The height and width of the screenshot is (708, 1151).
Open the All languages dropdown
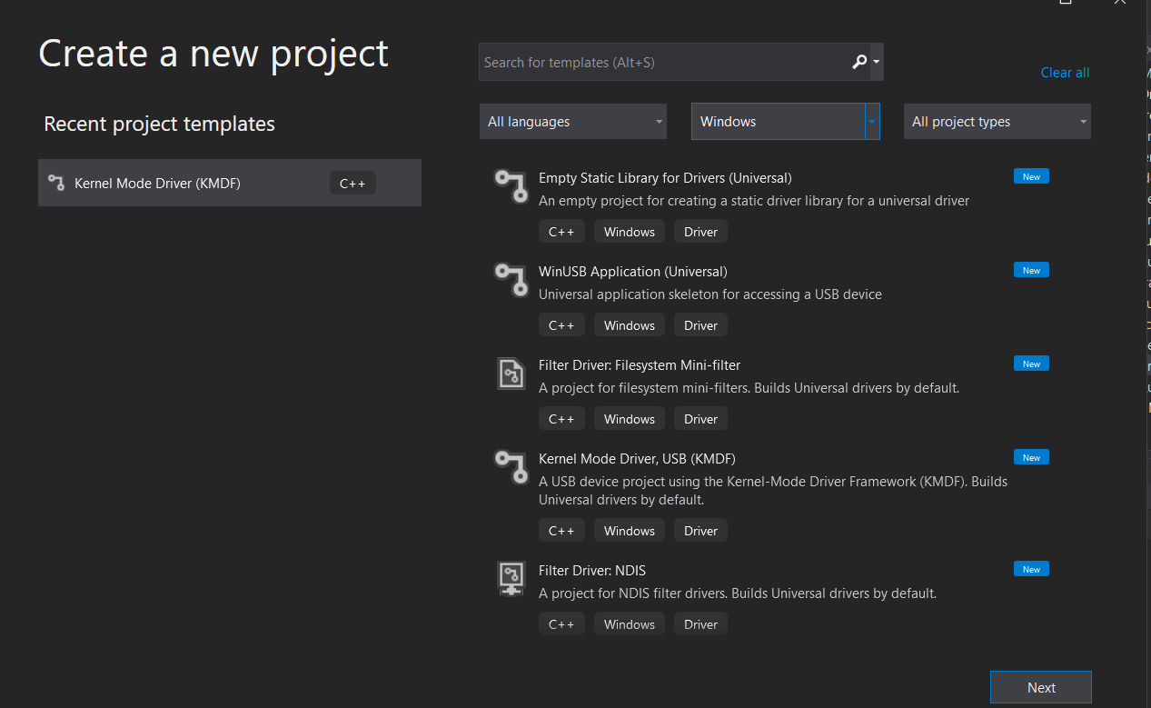tap(573, 122)
